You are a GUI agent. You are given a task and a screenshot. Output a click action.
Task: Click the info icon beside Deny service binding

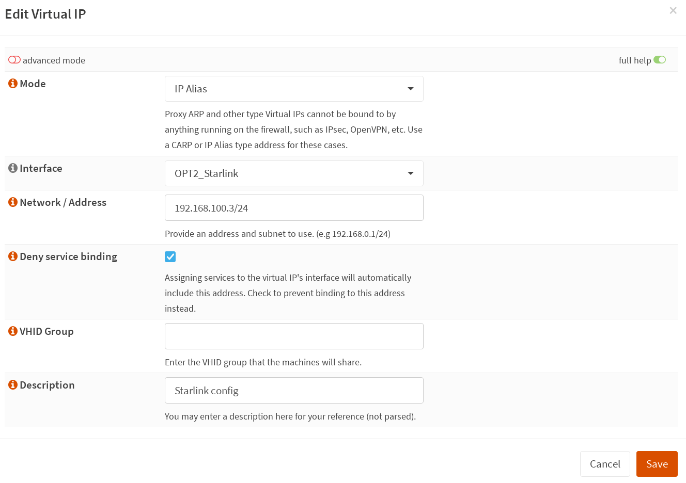pos(13,256)
